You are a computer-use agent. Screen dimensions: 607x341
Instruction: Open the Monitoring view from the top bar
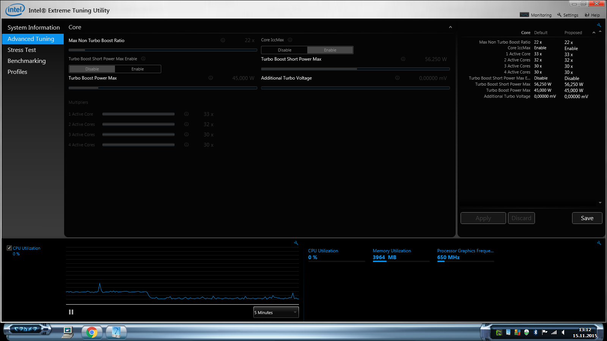click(536, 15)
